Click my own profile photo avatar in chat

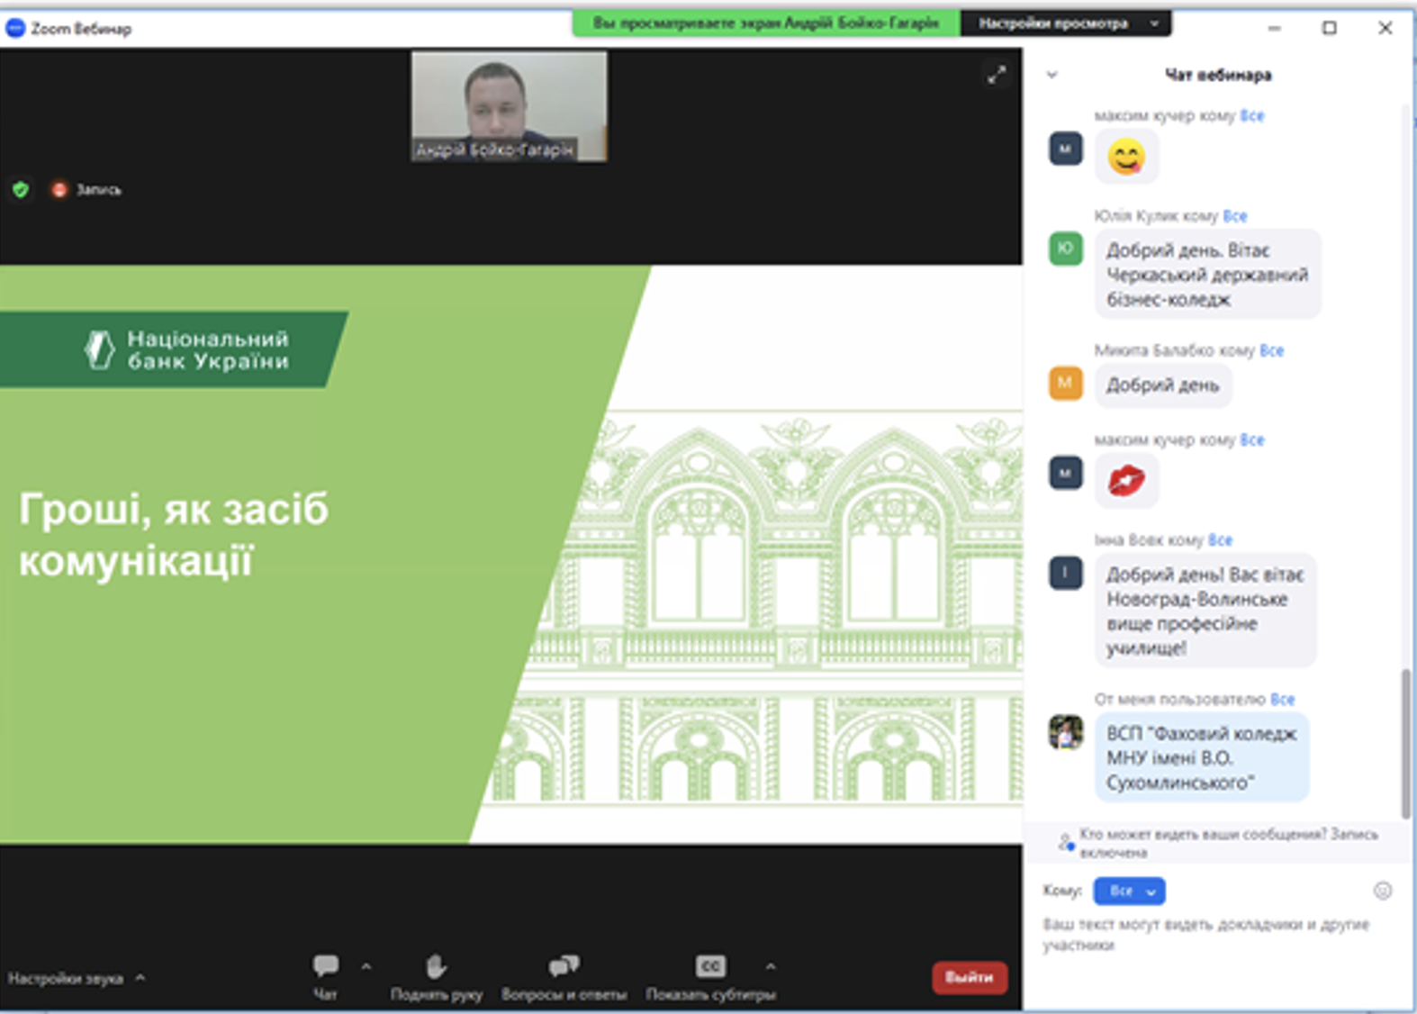1065,731
